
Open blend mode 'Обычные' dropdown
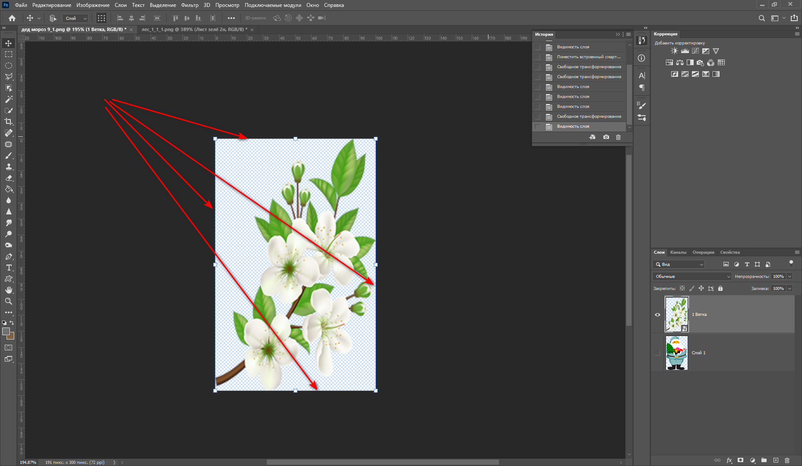point(692,277)
